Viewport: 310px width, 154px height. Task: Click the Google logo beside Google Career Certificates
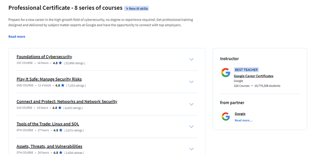[x=226, y=73]
